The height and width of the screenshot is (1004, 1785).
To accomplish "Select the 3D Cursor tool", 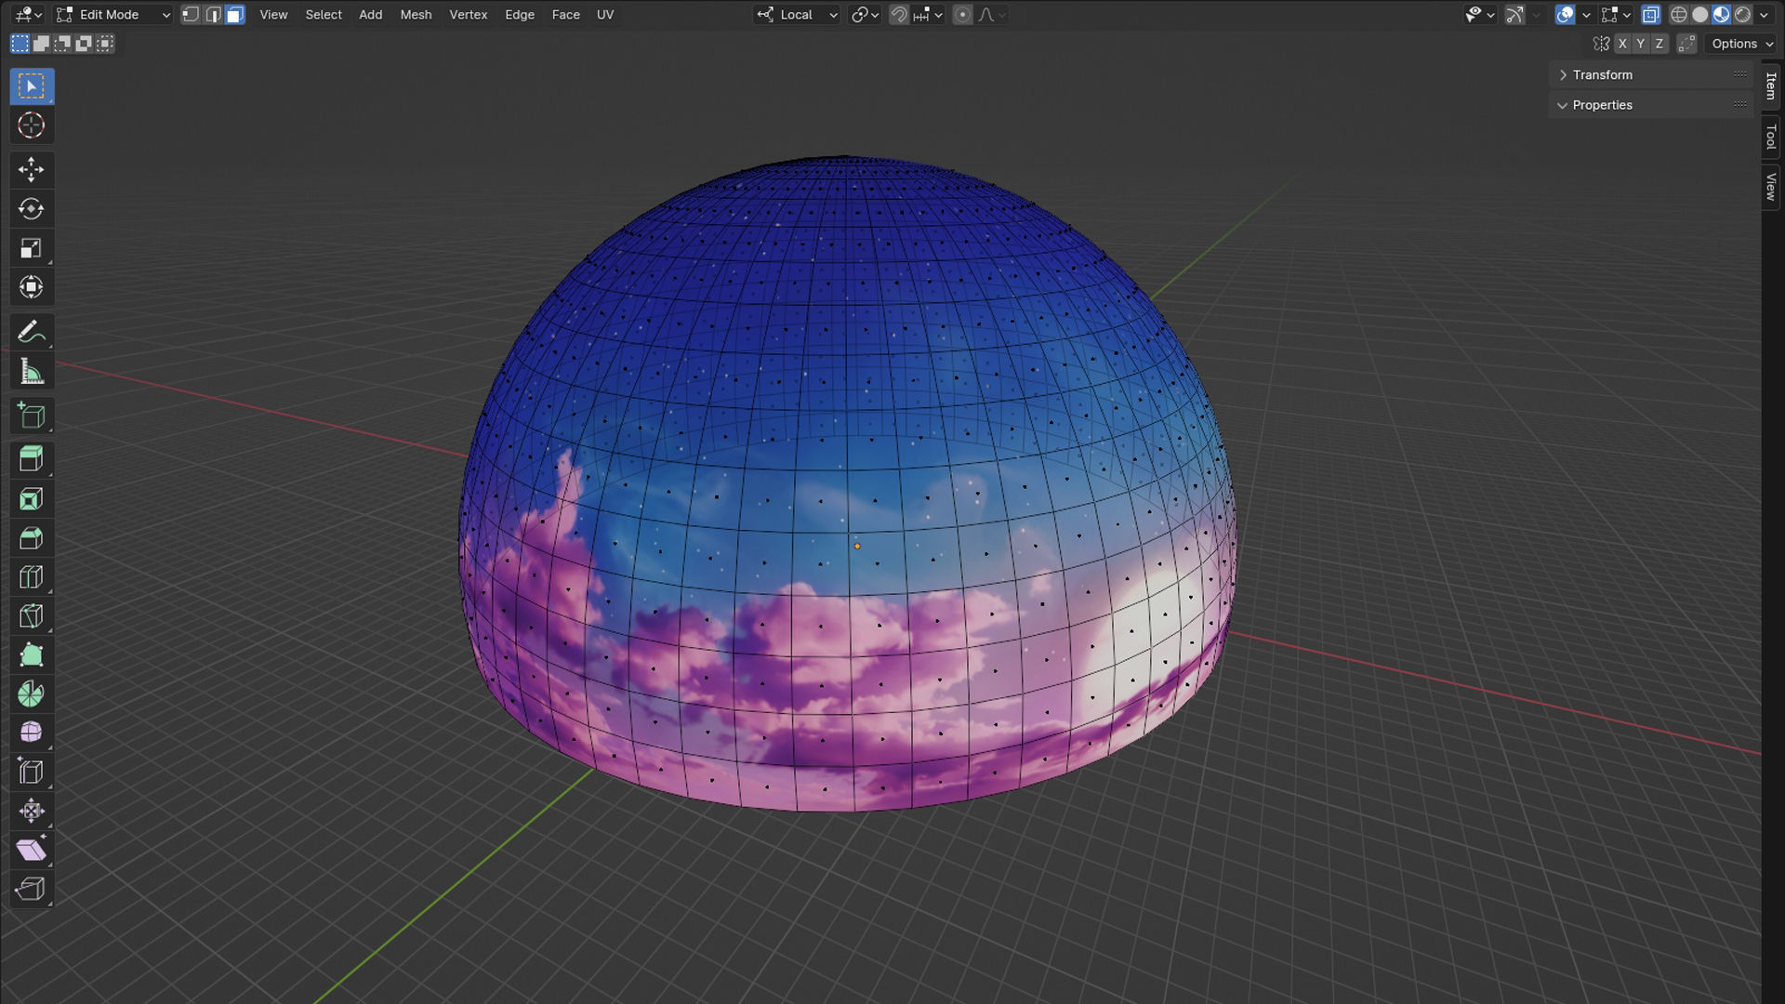I will coord(31,125).
